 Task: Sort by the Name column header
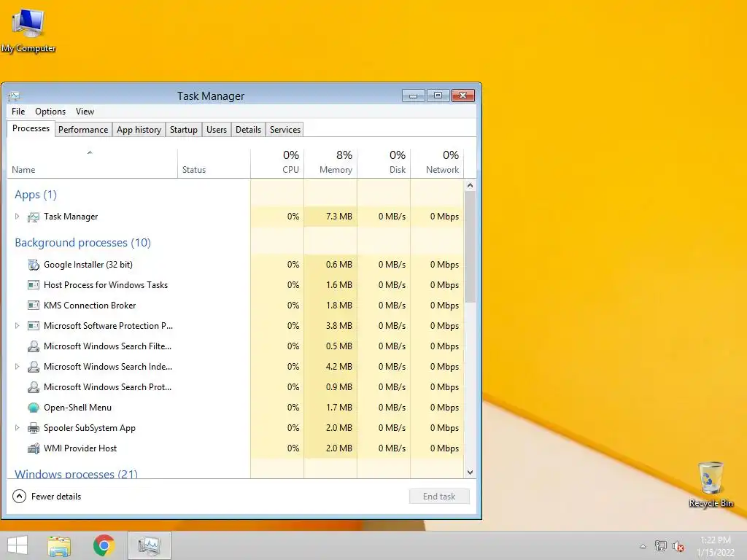(92, 163)
